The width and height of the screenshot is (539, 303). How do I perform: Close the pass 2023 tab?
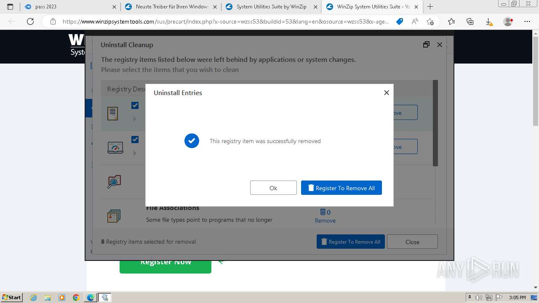[115, 7]
